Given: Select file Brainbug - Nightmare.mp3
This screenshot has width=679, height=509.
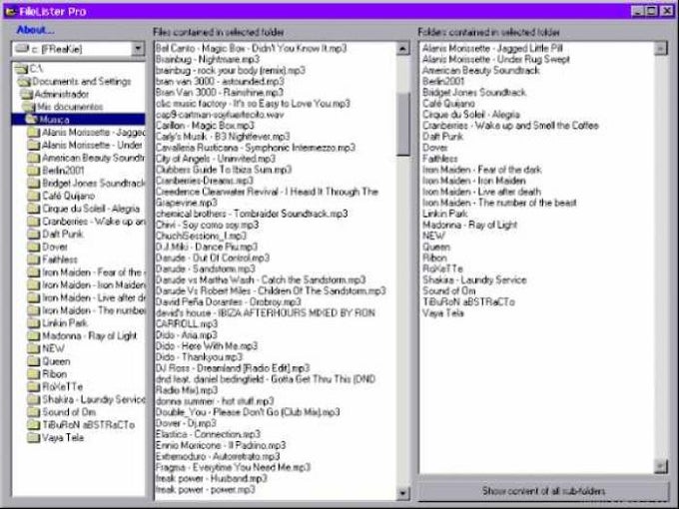Looking at the screenshot, I should [x=208, y=59].
